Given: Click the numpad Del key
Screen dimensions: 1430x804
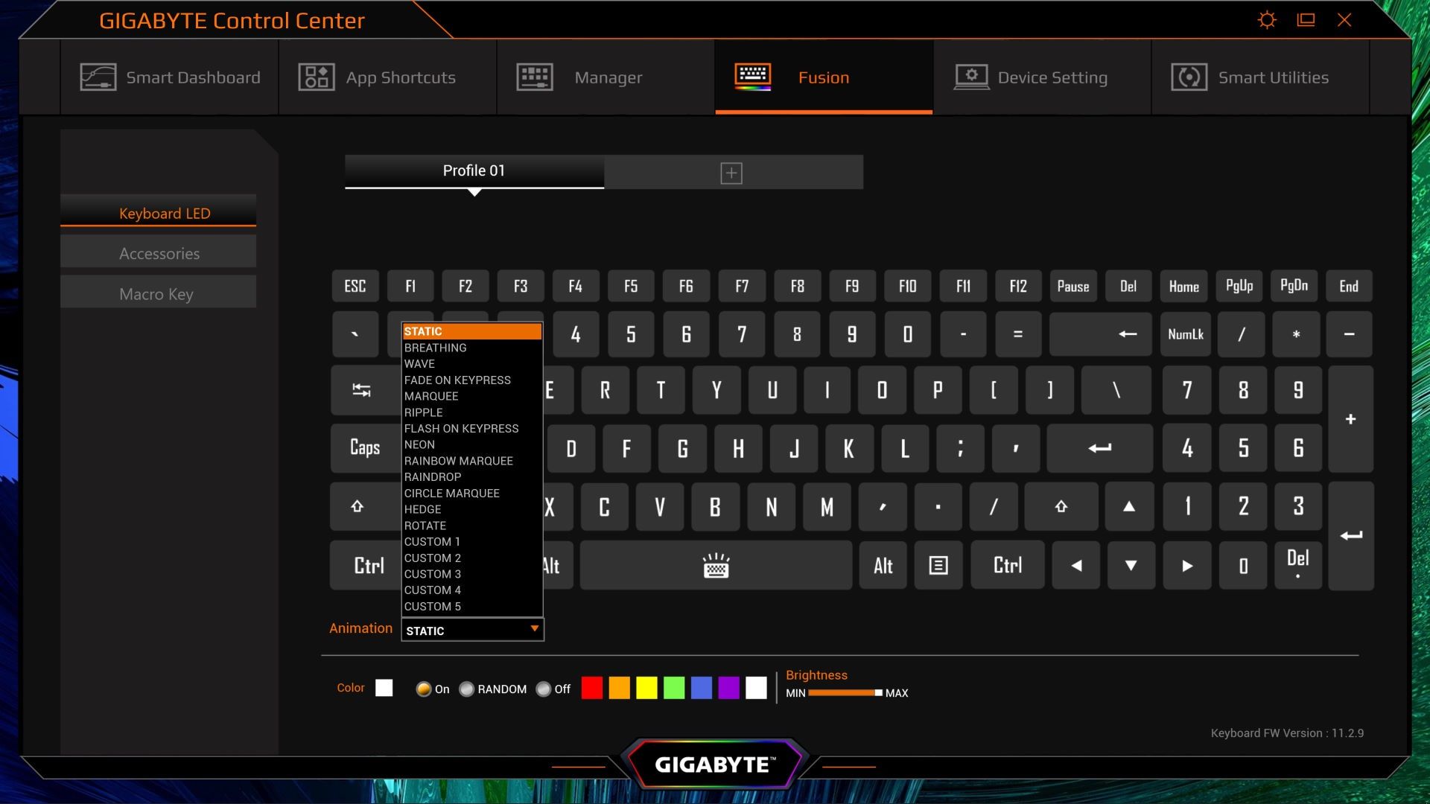Looking at the screenshot, I should 1297,566.
